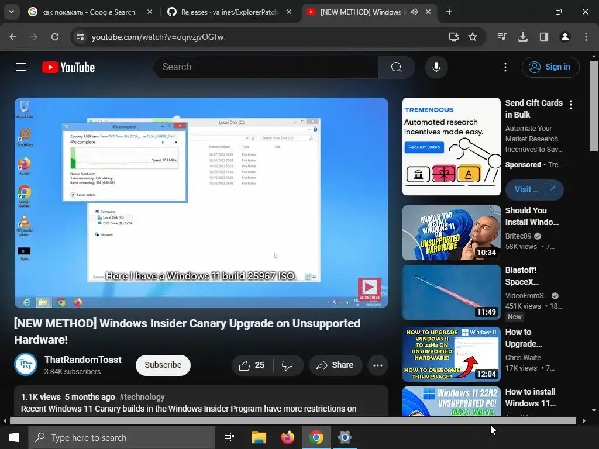Like this video thumbs up
The image size is (599, 449).
point(252,365)
